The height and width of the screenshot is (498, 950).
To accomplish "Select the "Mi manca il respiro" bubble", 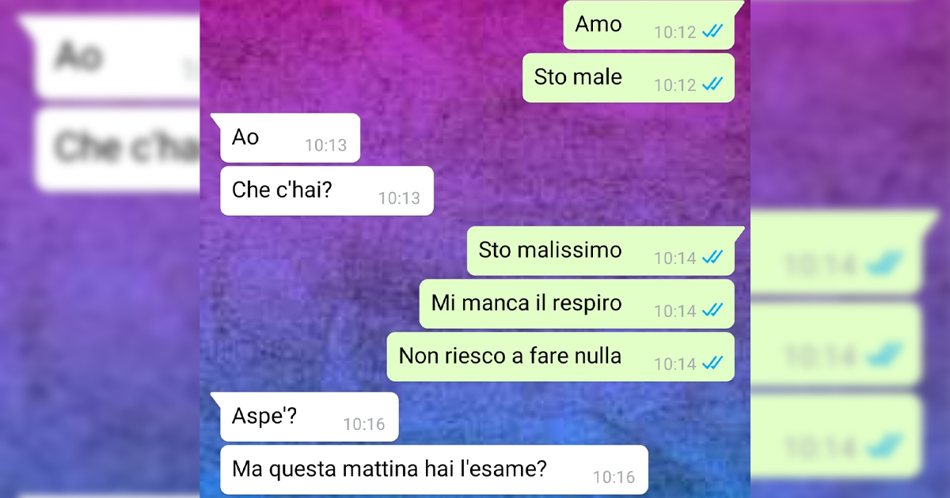I will [577, 304].
